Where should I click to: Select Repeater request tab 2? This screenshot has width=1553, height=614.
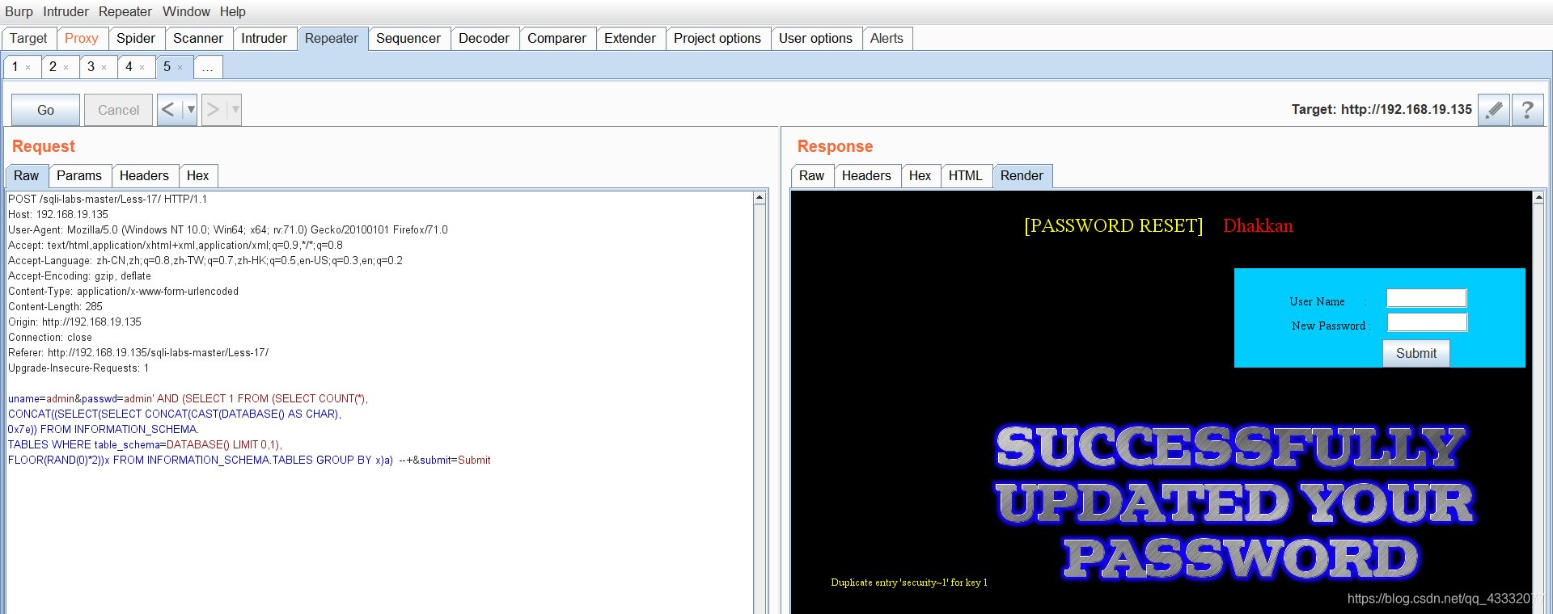(x=53, y=67)
